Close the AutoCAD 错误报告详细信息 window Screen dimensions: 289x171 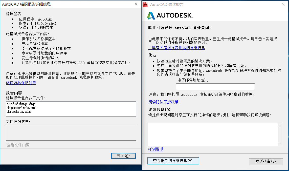point(136,4)
